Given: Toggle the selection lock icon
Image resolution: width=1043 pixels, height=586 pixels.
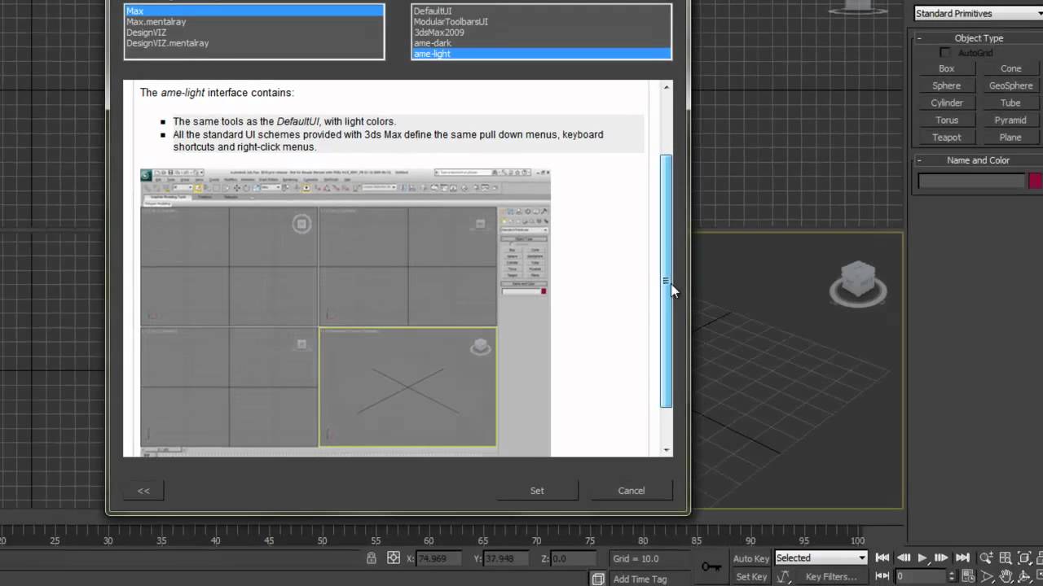Looking at the screenshot, I should (371, 558).
